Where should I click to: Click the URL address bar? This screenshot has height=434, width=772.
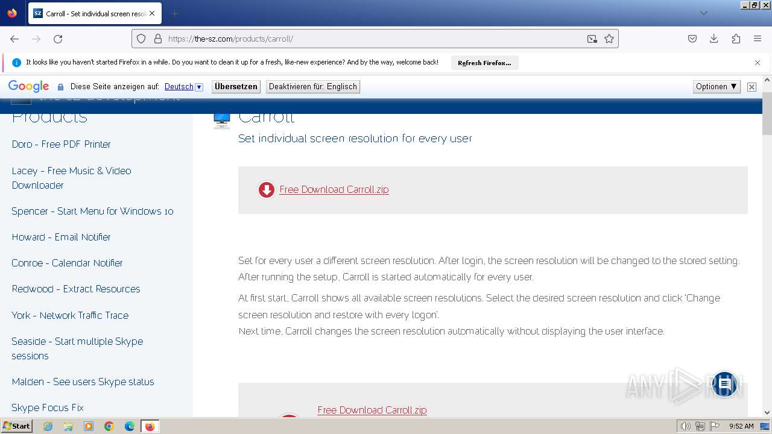click(374, 39)
